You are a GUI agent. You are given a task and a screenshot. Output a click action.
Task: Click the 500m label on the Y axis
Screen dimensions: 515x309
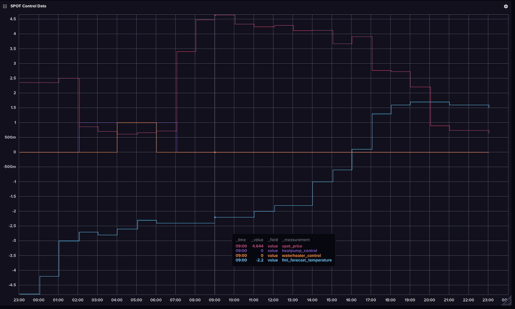[x=10, y=137]
